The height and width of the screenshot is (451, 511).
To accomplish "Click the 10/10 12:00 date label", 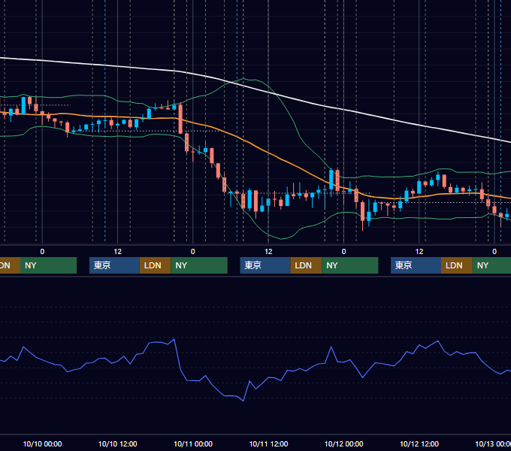I will pyautogui.click(x=118, y=443).
